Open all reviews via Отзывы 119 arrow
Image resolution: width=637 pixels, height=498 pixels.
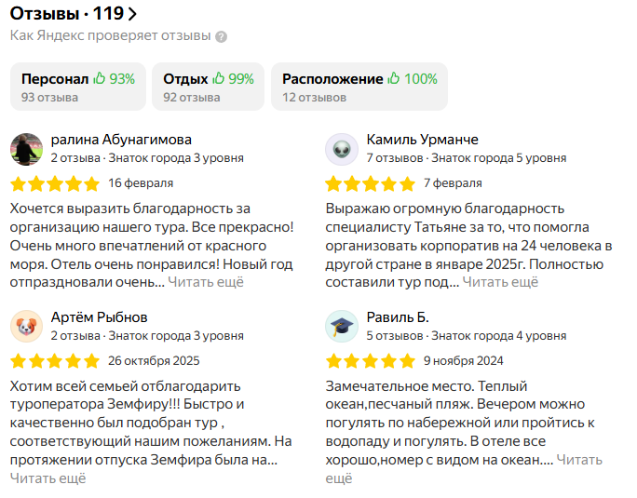tap(131, 14)
